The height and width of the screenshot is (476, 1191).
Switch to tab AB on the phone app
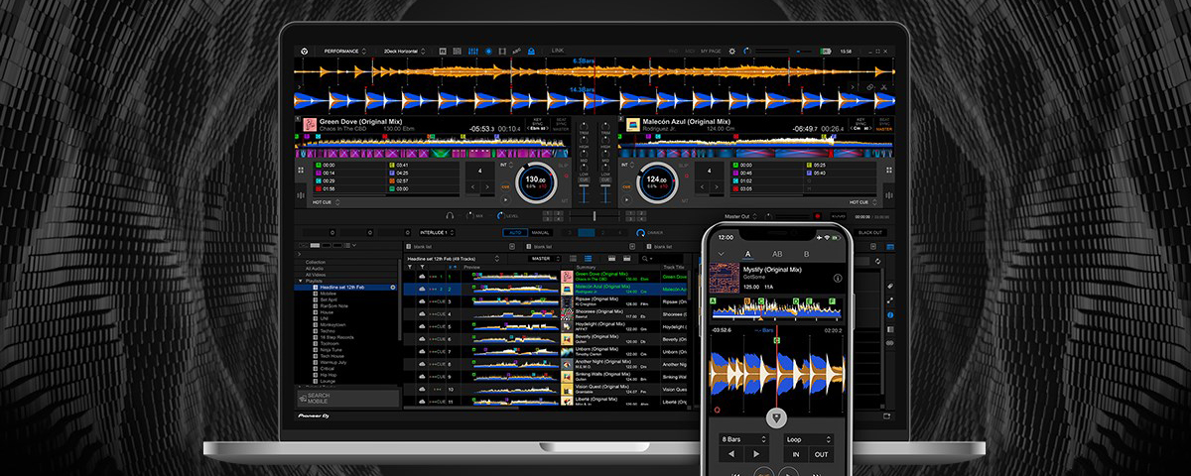click(777, 254)
